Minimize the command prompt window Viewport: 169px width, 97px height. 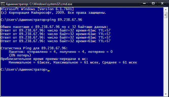pos(144,3)
